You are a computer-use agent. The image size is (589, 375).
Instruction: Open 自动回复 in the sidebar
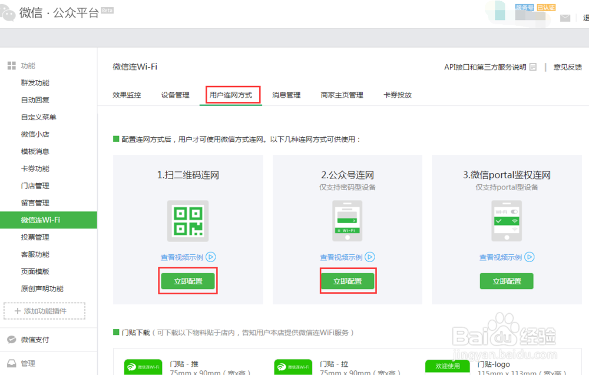tap(35, 100)
